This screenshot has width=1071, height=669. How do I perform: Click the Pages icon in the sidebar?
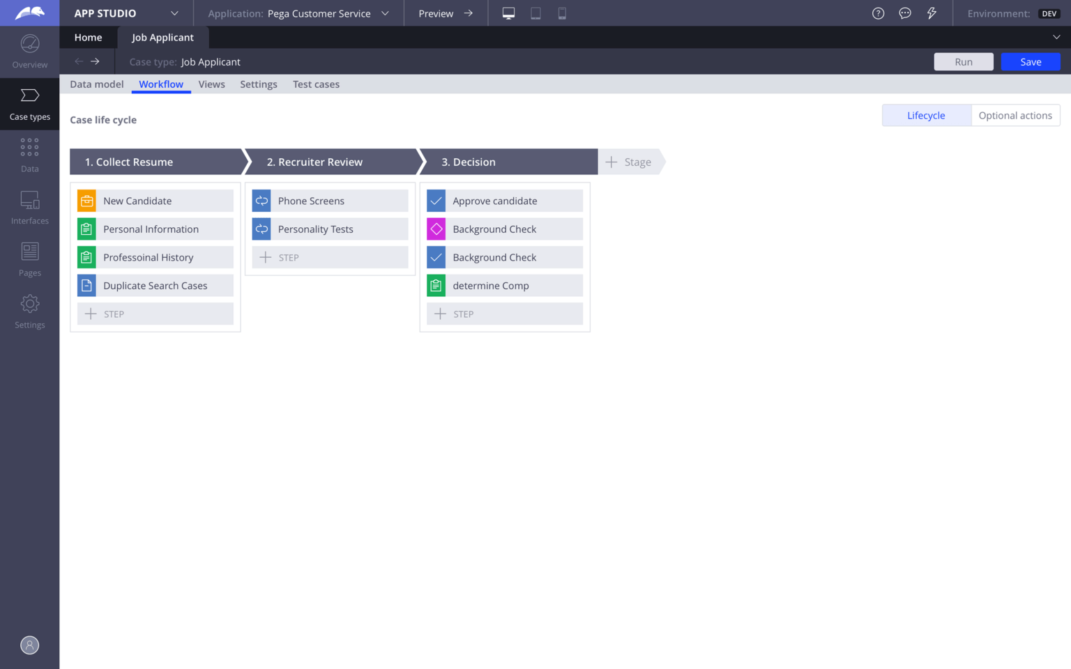(29, 258)
